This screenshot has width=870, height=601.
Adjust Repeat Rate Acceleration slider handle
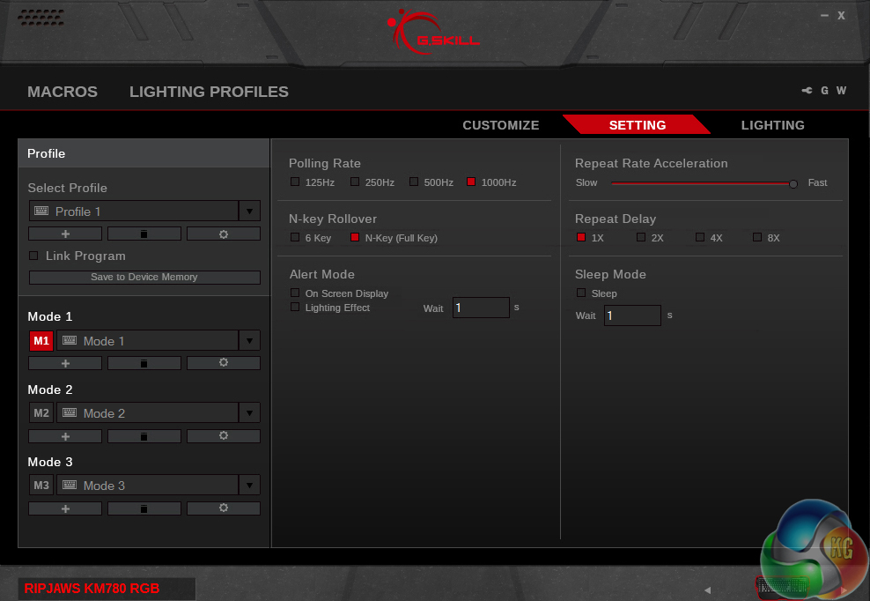[793, 183]
